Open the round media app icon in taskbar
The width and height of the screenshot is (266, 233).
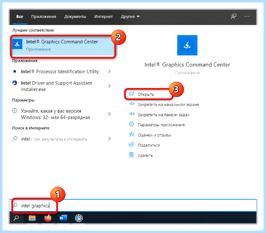click(79, 218)
